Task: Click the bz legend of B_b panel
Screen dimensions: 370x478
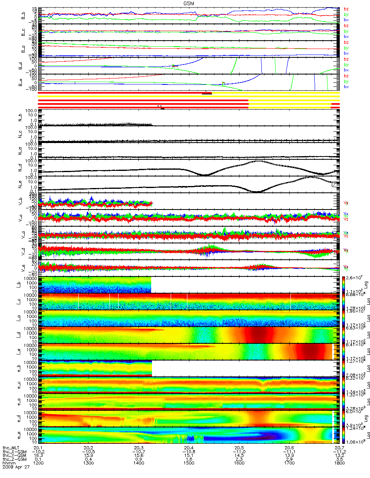Action: click(x=346, y=9)
